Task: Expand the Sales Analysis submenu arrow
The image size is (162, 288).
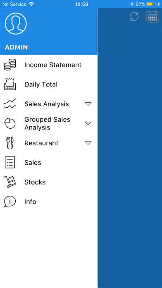Action: tap(88, 104)
